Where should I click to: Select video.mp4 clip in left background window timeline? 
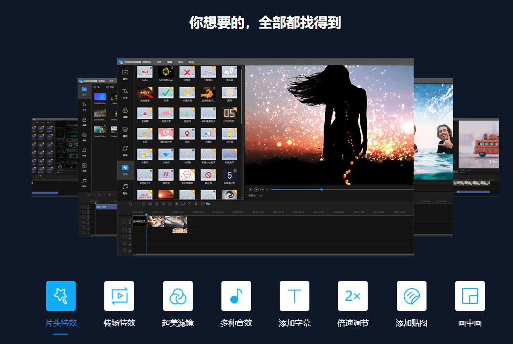click(106, 207)
